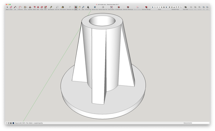Viewport: 215px width, 131px height.
Task: Select the 2 Point Arc tool
Action: click(x=20, y=7)
